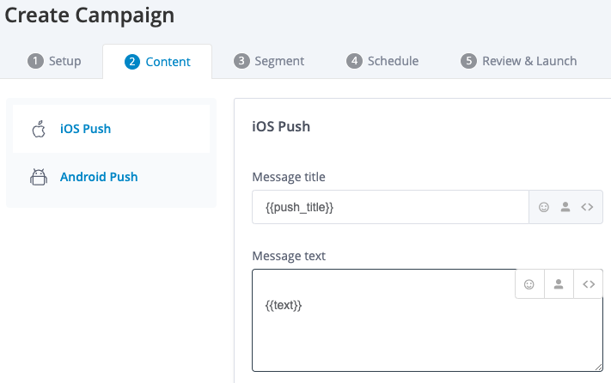Screen dimensions: 611x383
Task: Click person icon in Message text toolbar
Action: [559, 284]
